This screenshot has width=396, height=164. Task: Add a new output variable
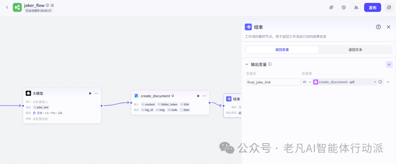[389, 64]
